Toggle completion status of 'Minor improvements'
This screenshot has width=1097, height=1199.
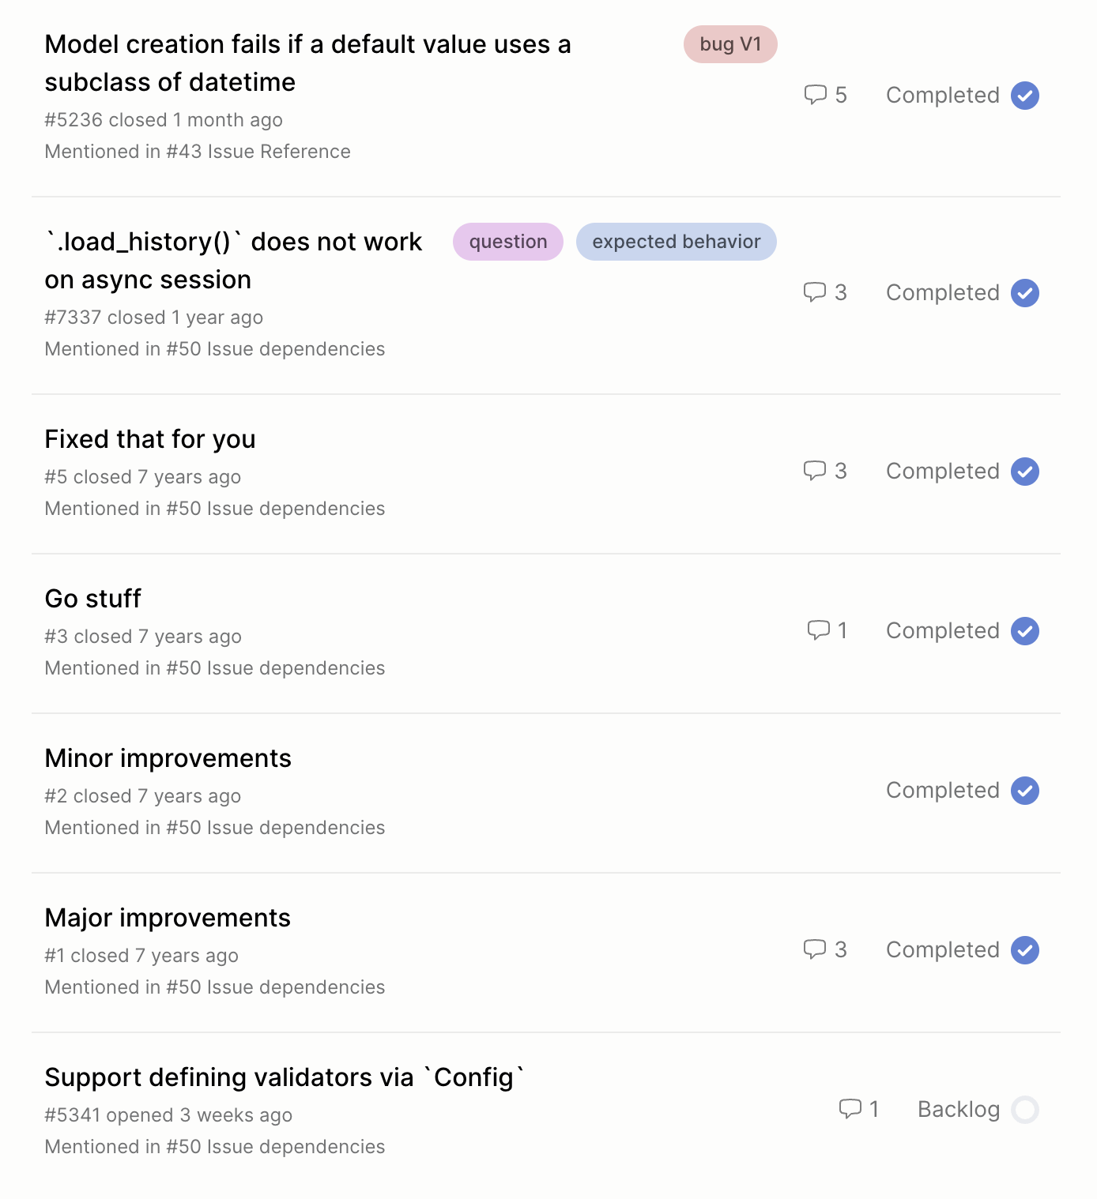tap(1025, 790)
